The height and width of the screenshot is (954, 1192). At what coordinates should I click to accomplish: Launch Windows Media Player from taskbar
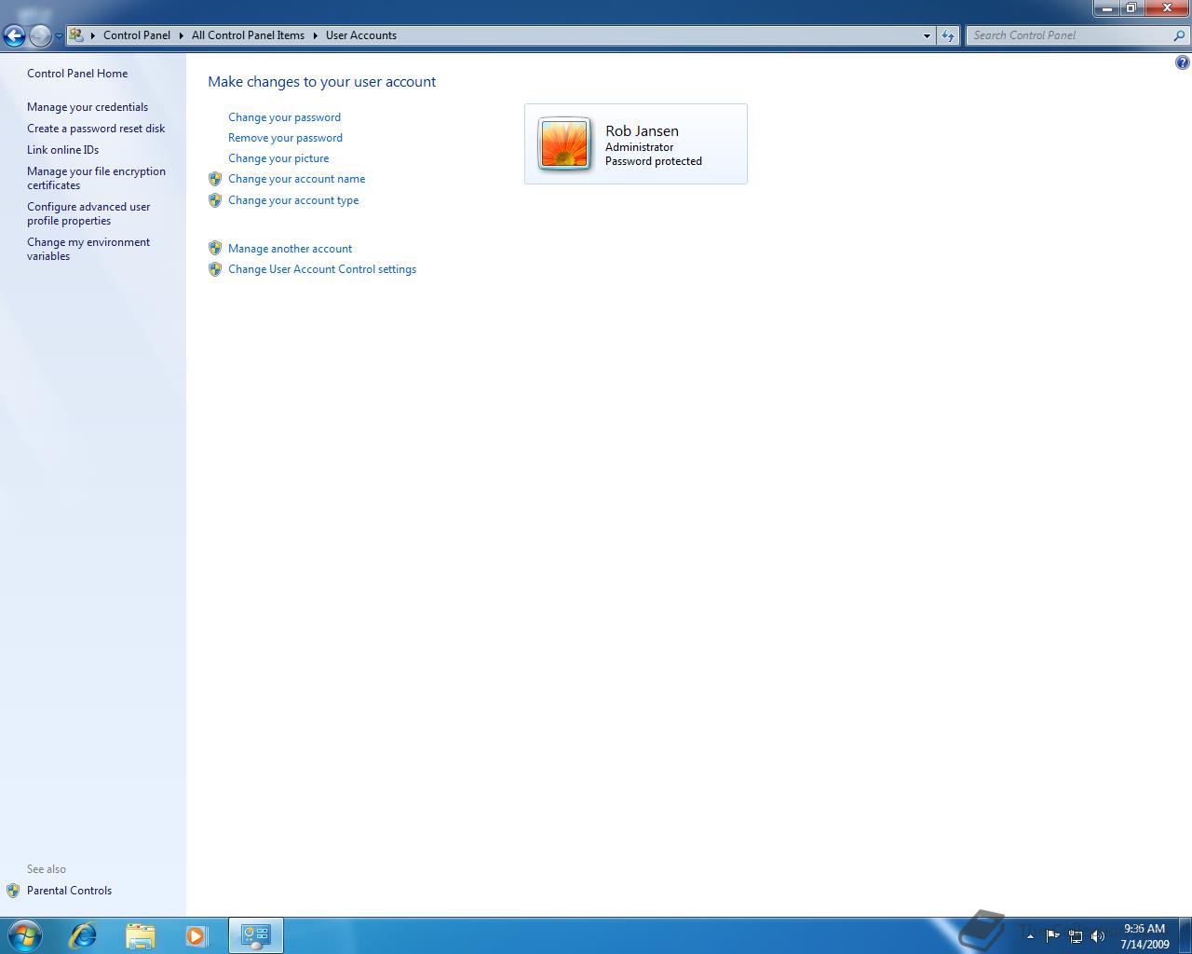tap(196, 935)
